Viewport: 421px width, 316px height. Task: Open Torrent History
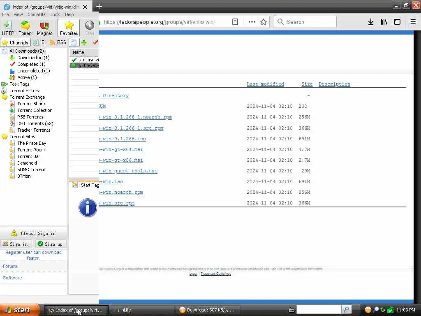coord(24,91)
